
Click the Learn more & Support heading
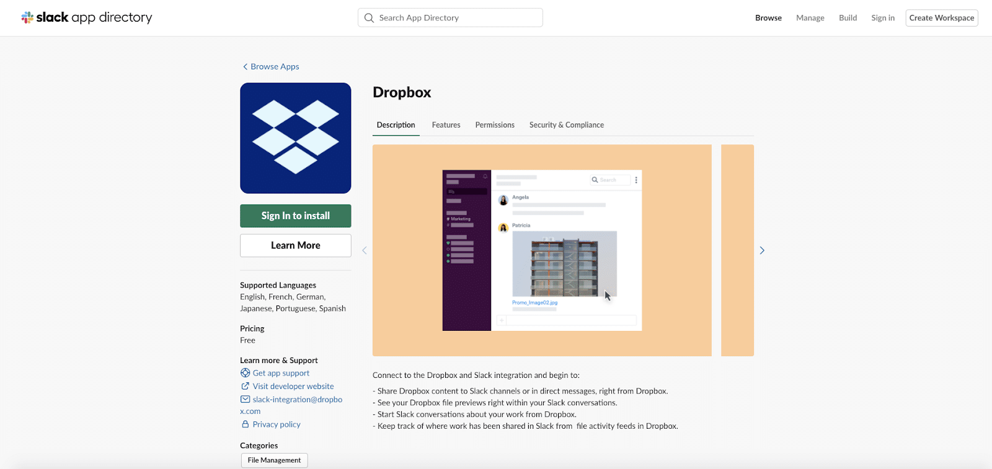pos(279,360)
